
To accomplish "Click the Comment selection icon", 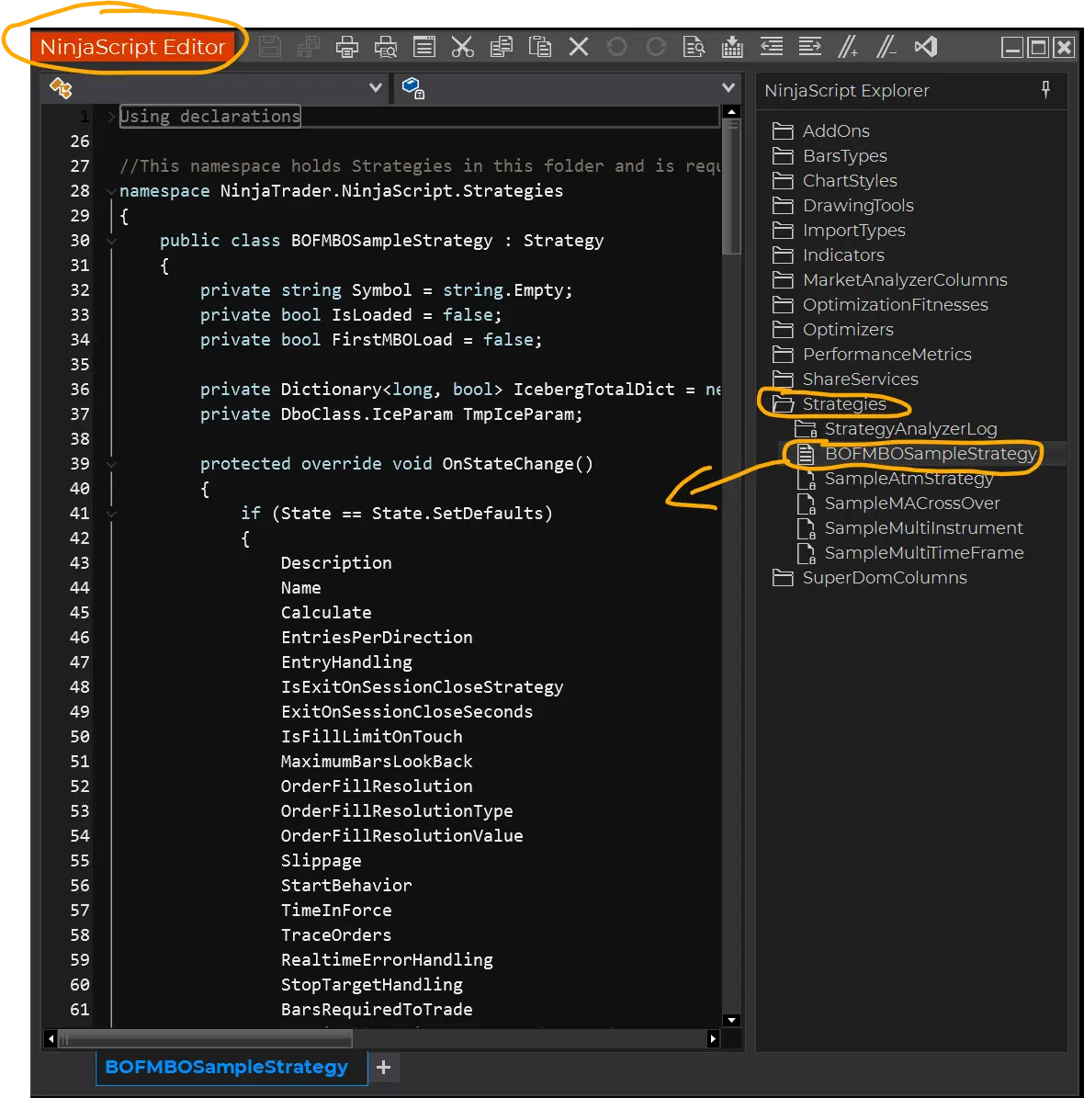I will [848, 47].
